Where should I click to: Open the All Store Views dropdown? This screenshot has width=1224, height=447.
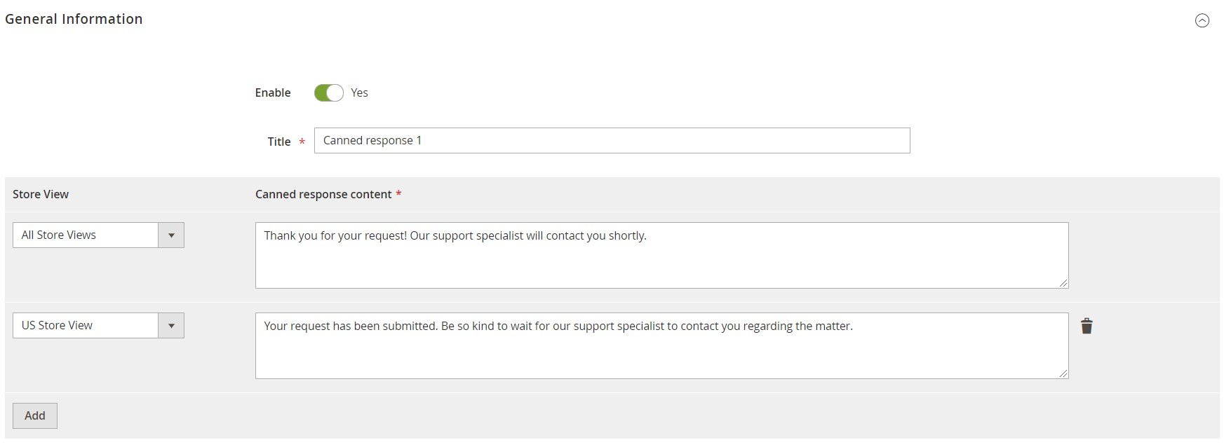[98, 235]
